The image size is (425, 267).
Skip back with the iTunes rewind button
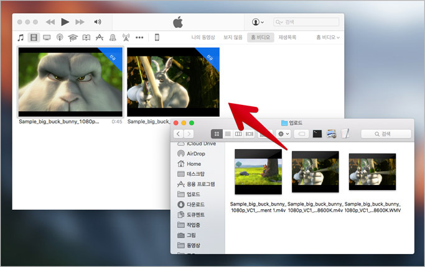[x=50, y=22]
